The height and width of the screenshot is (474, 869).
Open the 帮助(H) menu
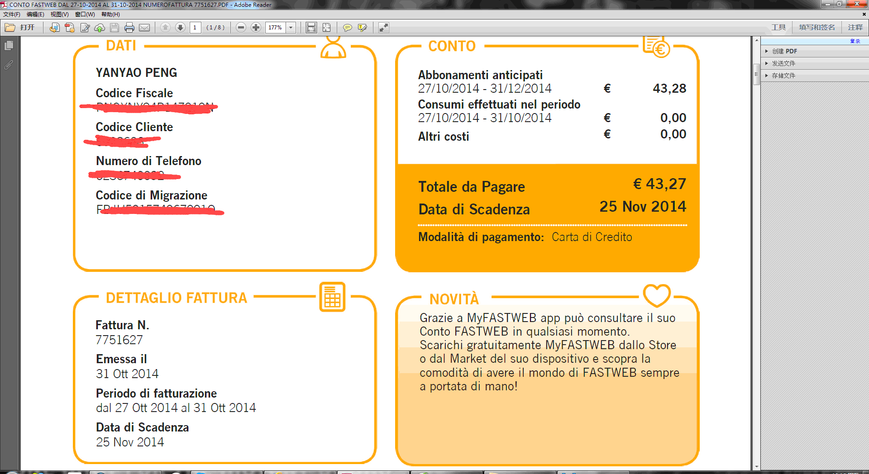pos(110,14)
